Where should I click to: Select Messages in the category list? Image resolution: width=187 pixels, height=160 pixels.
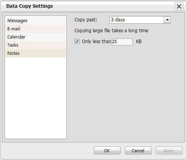pos(36,21)
